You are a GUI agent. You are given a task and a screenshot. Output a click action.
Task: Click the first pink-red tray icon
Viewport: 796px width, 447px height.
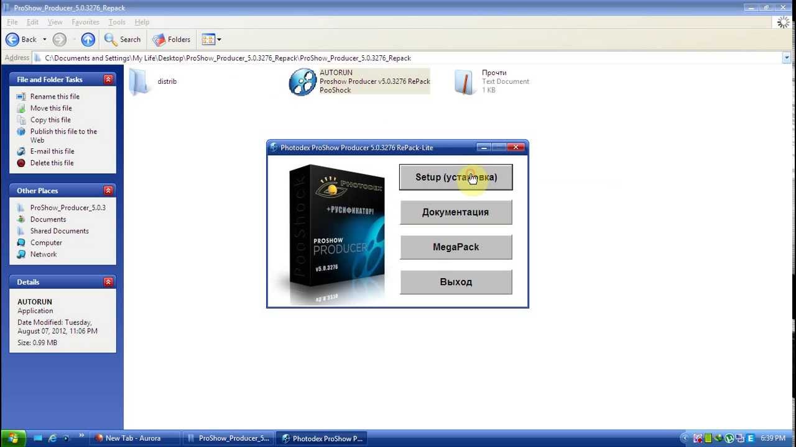(698, 438)
